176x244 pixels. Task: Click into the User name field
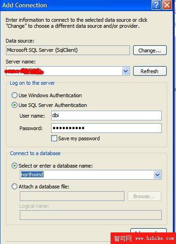(x=106, y=115)
